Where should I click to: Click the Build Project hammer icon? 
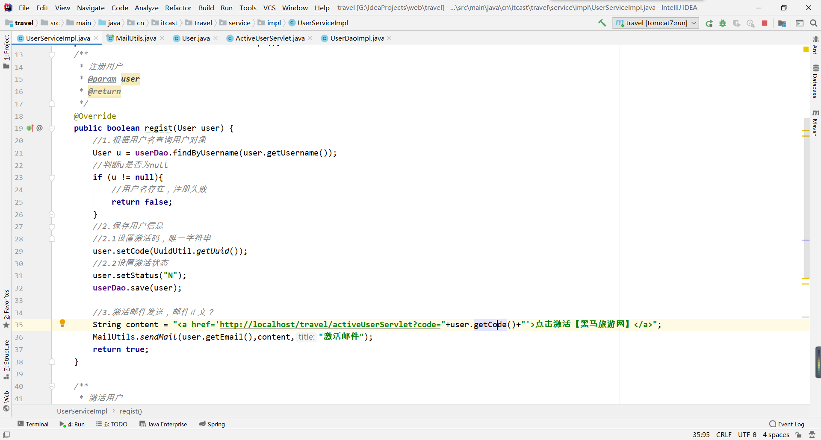pyautogui.click(x=602, y=23)
